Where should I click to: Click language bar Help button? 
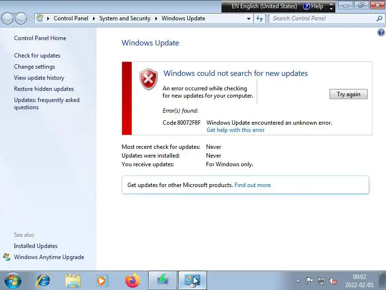pos(313,6)
